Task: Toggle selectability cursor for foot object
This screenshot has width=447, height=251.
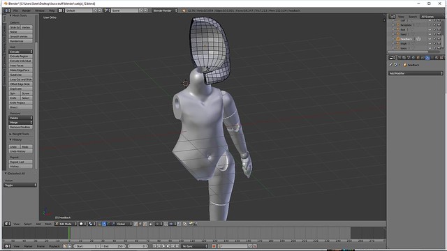Action: (x=434, y=29)
